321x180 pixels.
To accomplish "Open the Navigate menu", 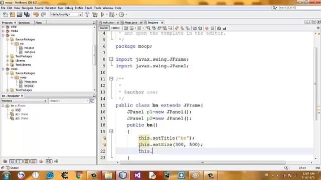I will [x=27, y=8].
